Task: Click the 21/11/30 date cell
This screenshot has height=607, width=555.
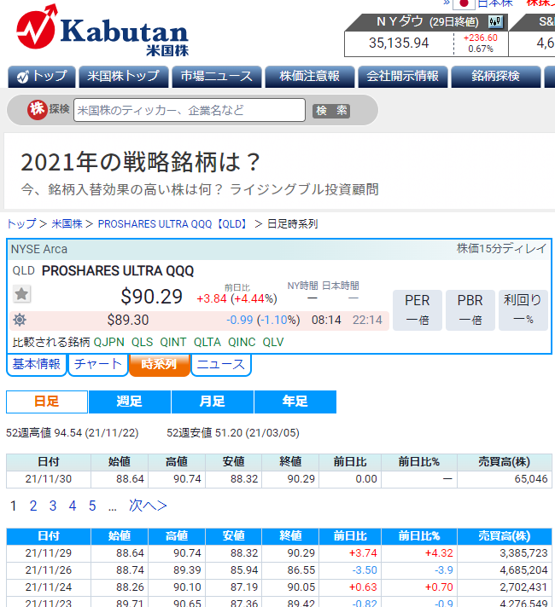Action: coord(49,479)
